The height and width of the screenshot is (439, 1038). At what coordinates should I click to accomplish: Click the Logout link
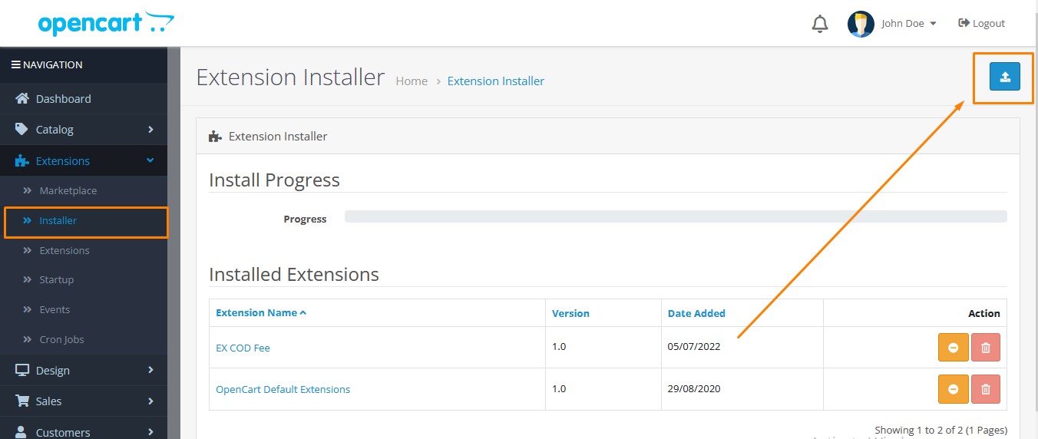pyautogui.click(x=982, y=24)
